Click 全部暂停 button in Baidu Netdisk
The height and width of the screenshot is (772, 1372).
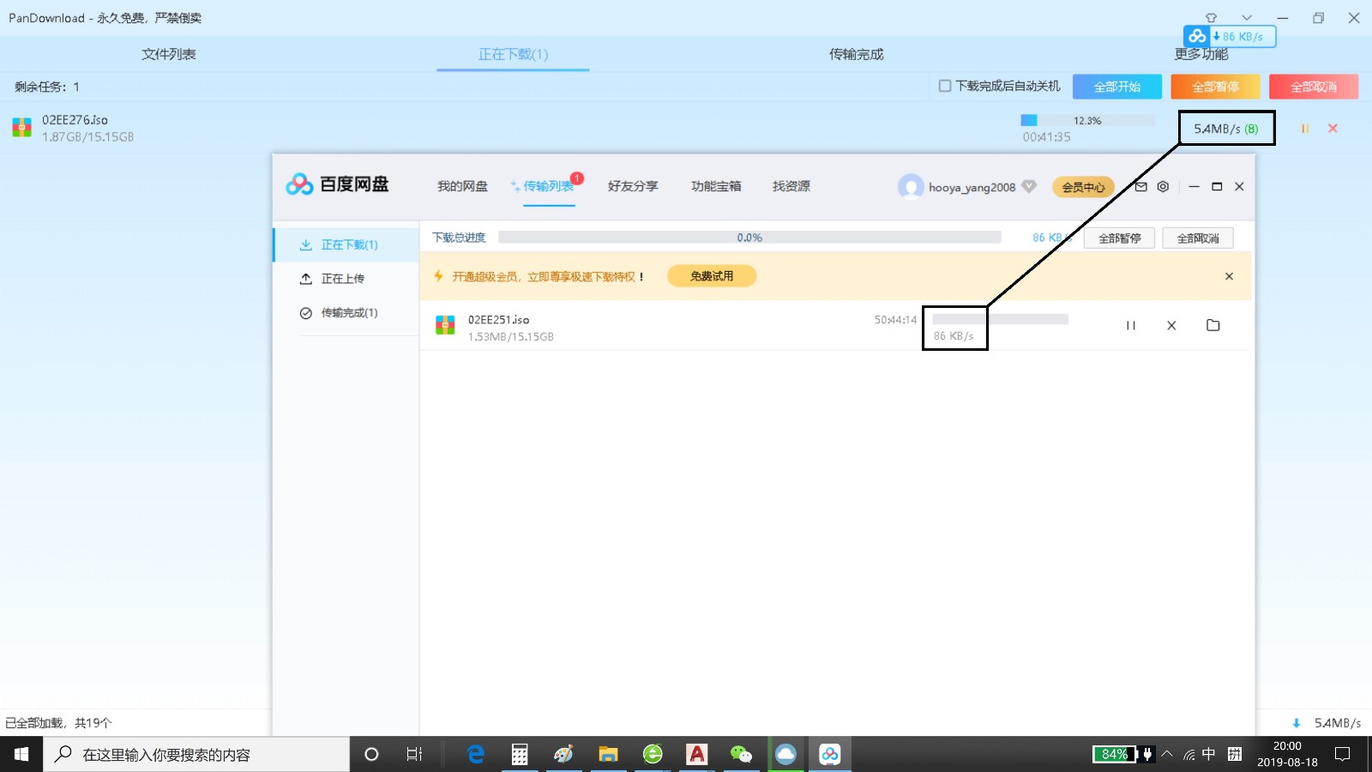coord(1119,238)
